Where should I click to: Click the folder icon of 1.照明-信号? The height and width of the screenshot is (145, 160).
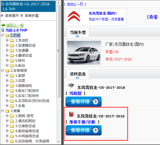click(12, 116)
